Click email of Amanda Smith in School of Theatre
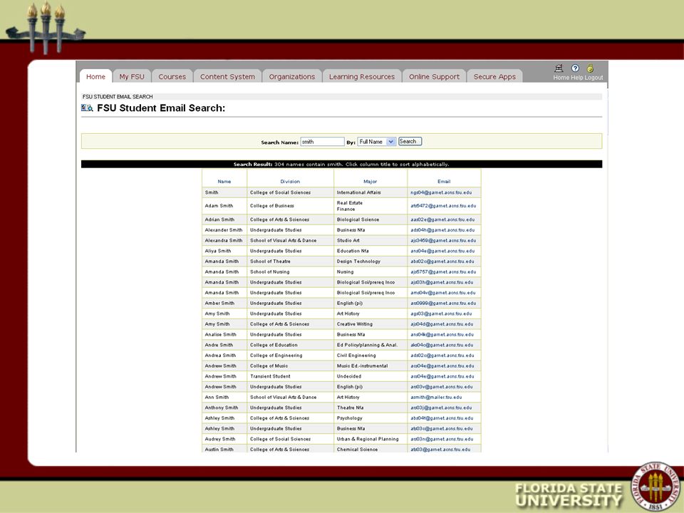Screen dimensions: 684x513 442,261
